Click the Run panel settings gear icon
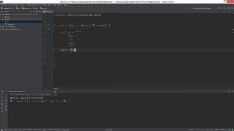The height and width of the screenshot is (131, 234). (x=229, y=91)
